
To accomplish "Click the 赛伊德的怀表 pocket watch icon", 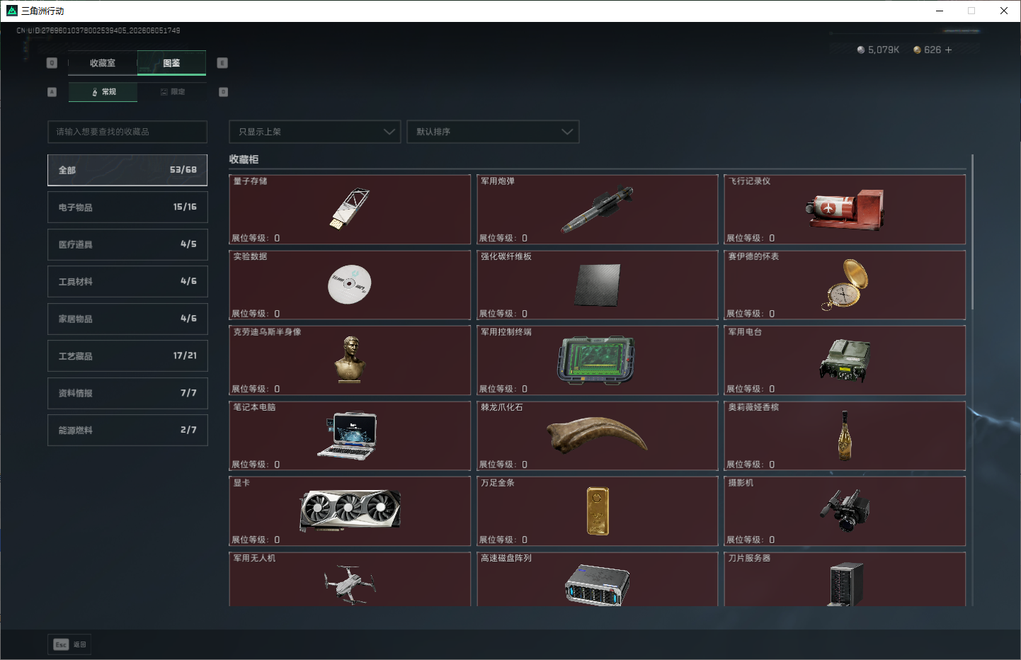I will (x=845, y=285).
